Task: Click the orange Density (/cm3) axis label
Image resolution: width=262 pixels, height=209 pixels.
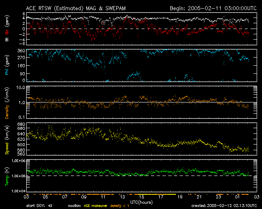Action: [7, 103]
